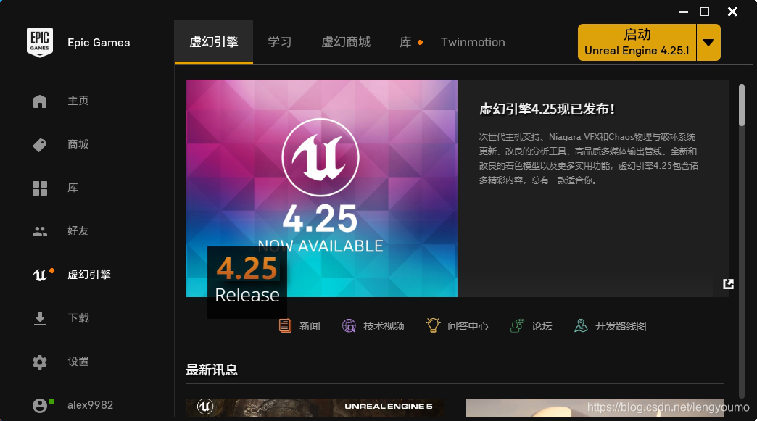This screenshot has height=421, width=757.
Task: Switch to the 学习 tab
Action: tap(279, 42)
